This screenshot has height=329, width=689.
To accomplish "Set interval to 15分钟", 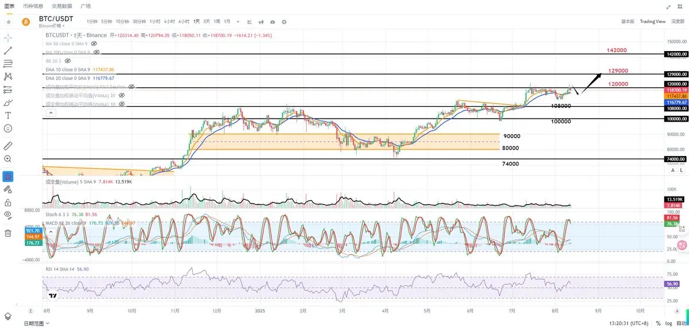I will (x=122, y=21).
